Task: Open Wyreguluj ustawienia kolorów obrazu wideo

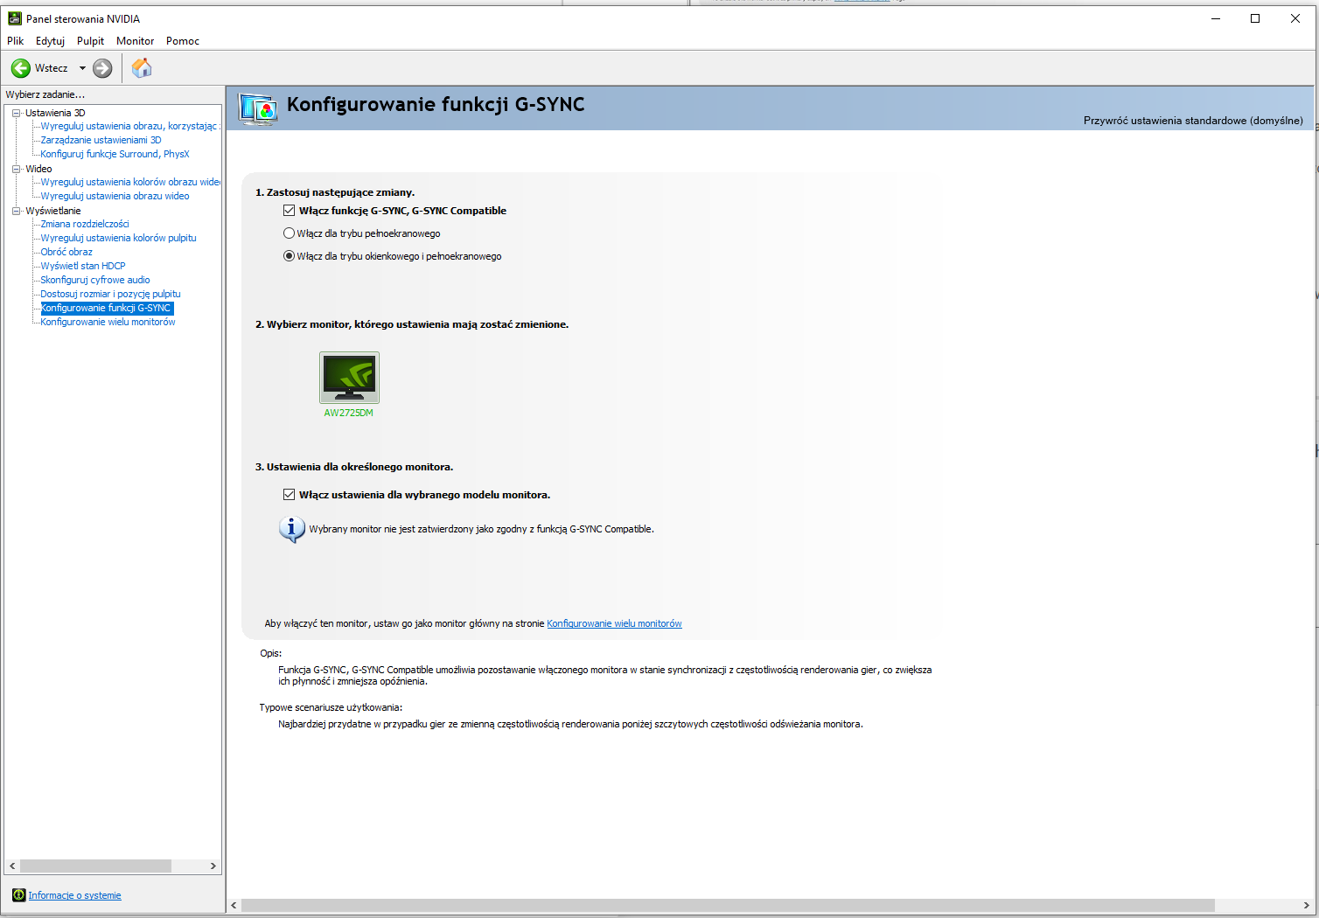Action: 130,182
